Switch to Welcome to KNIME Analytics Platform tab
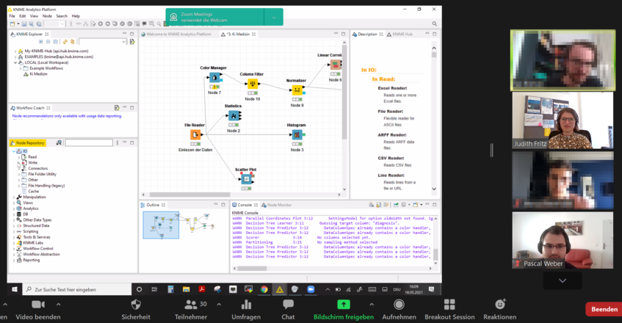The width and height of the screenshot is (622, 323). [x=176, y=34]
